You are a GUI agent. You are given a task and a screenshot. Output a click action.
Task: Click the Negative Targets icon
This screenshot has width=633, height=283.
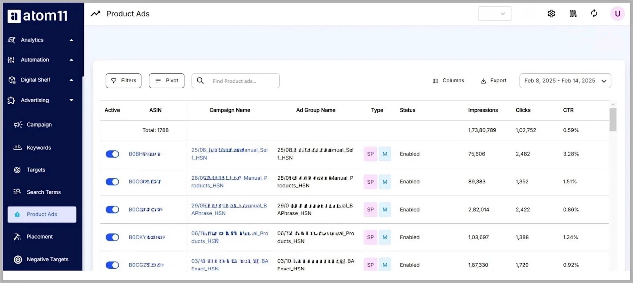tap(18, 260)
